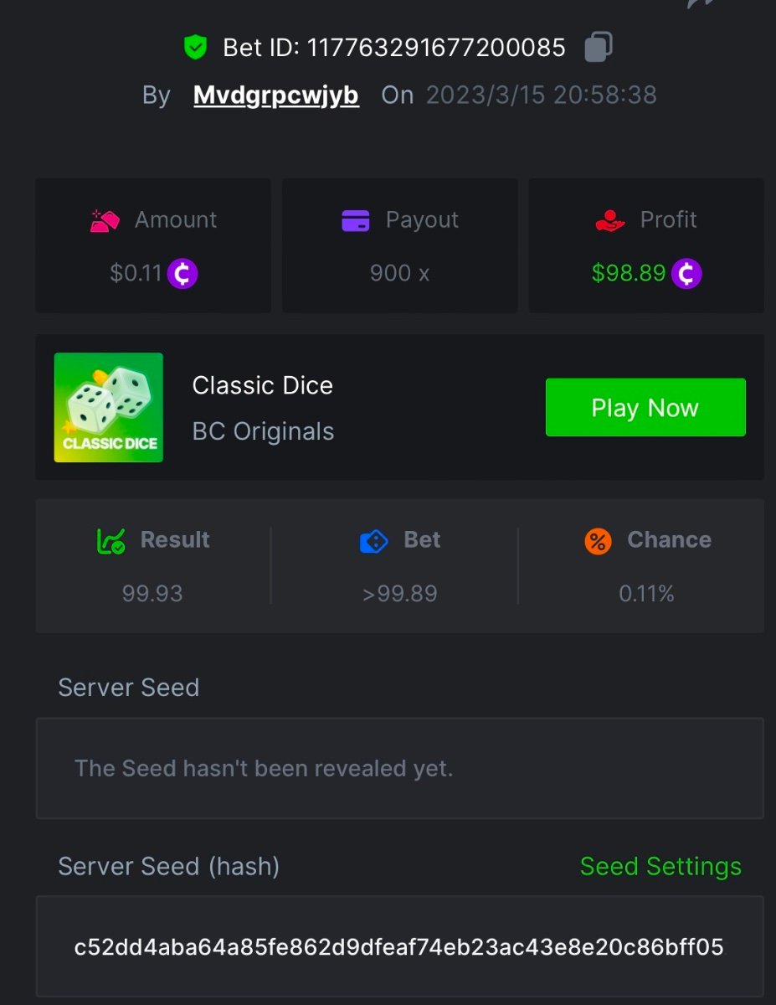Click the Classic Dice game title

coord(263,385)
